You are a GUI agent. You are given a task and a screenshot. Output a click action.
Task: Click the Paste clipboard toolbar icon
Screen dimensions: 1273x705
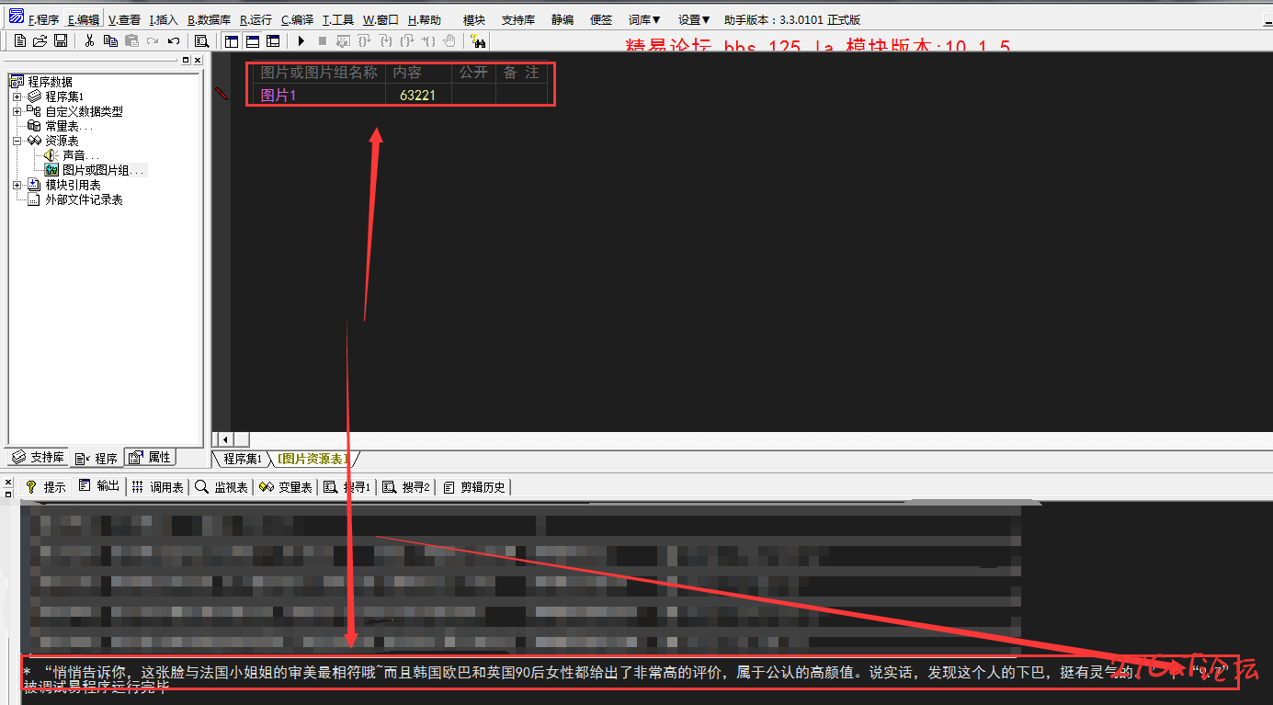[131, 40]
